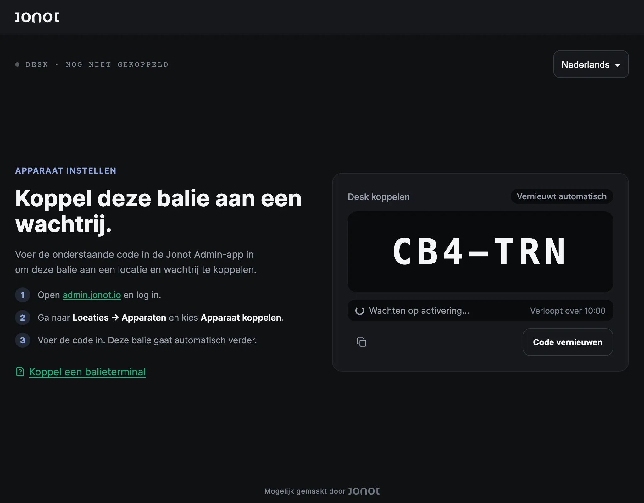Open the Nederlands language dropdown
The height and width of the screenshot is (503, 644).
(591, 64)
